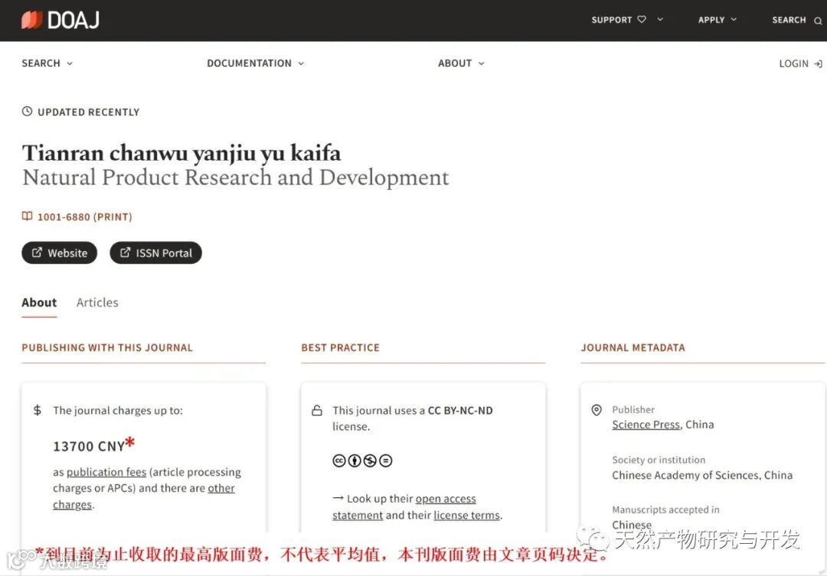827x576 pixels.
Task: Select the ISSN text 1001-6880 (PRINT)
Action: [84, 216]
